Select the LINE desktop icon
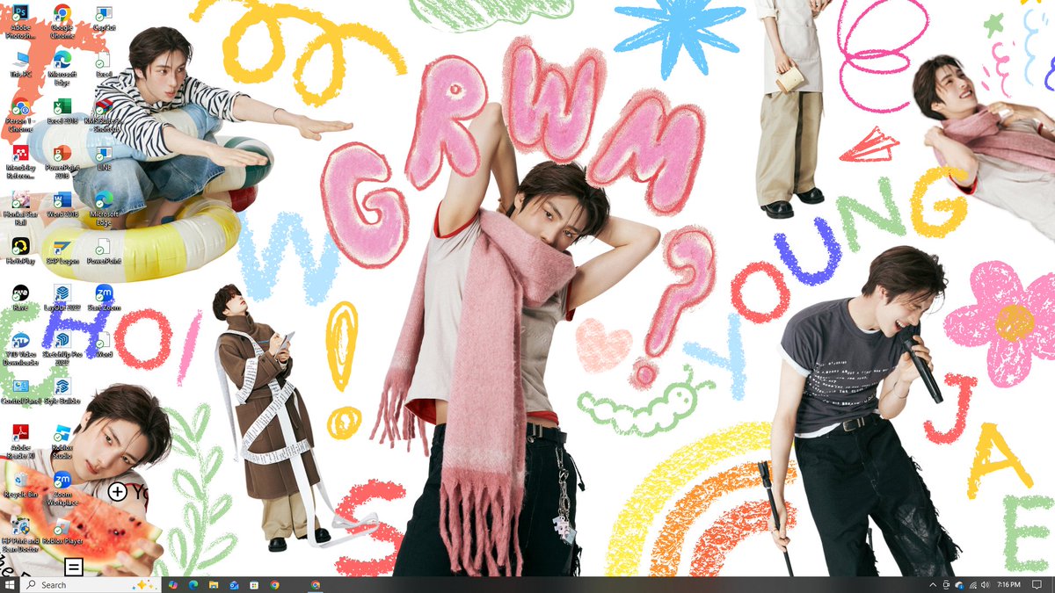This screenshot has height=593, width=1055. pos(103,158)
